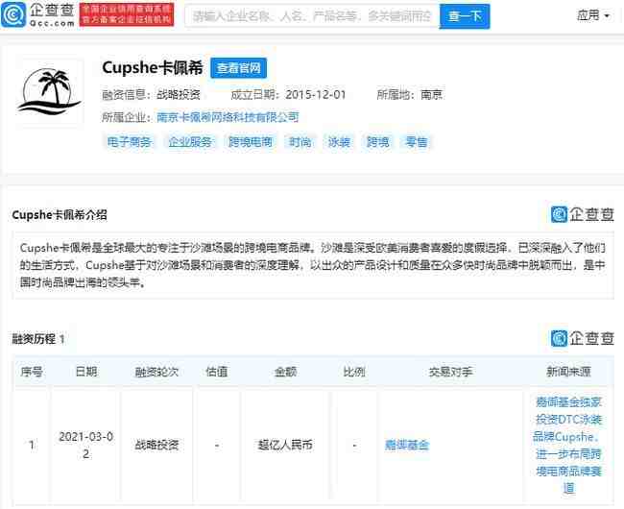Screen dimensions: 624x509
Task: Select the 跨境 tag
Action: 377,142
